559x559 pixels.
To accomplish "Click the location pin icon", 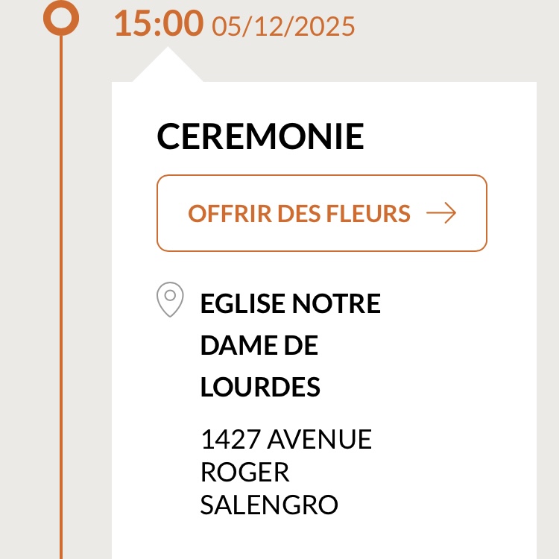I will click(x=170, y=299).
